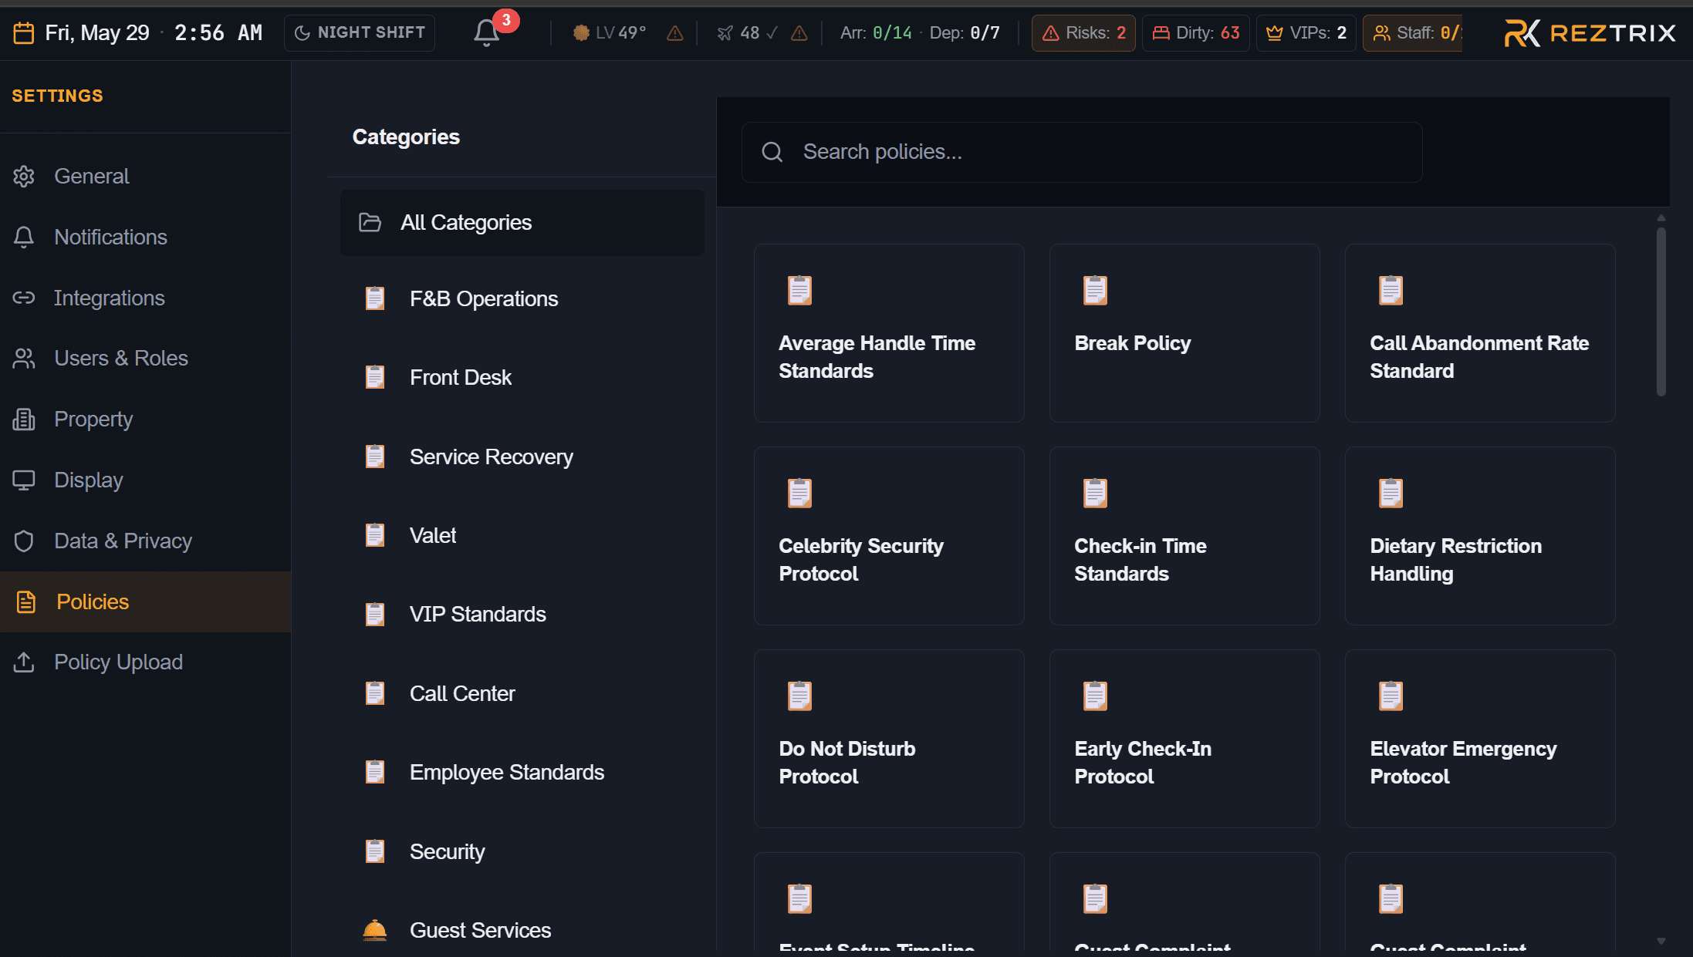Click the warning triangle next to flights

point(799,33)
